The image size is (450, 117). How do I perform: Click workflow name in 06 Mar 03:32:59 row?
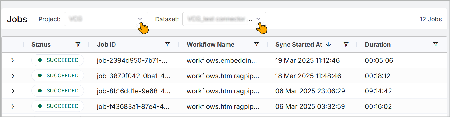tap(223, 106)
